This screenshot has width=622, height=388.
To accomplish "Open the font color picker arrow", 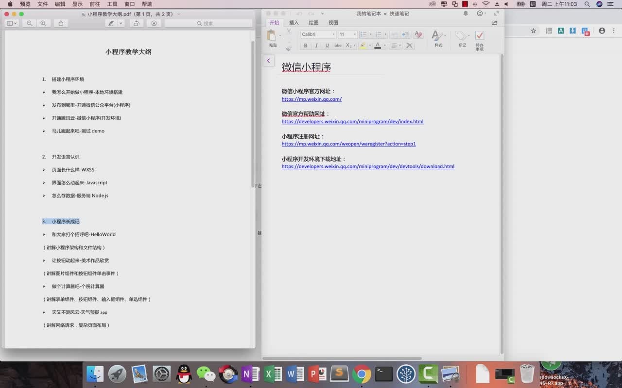I will tap(384, 46).
